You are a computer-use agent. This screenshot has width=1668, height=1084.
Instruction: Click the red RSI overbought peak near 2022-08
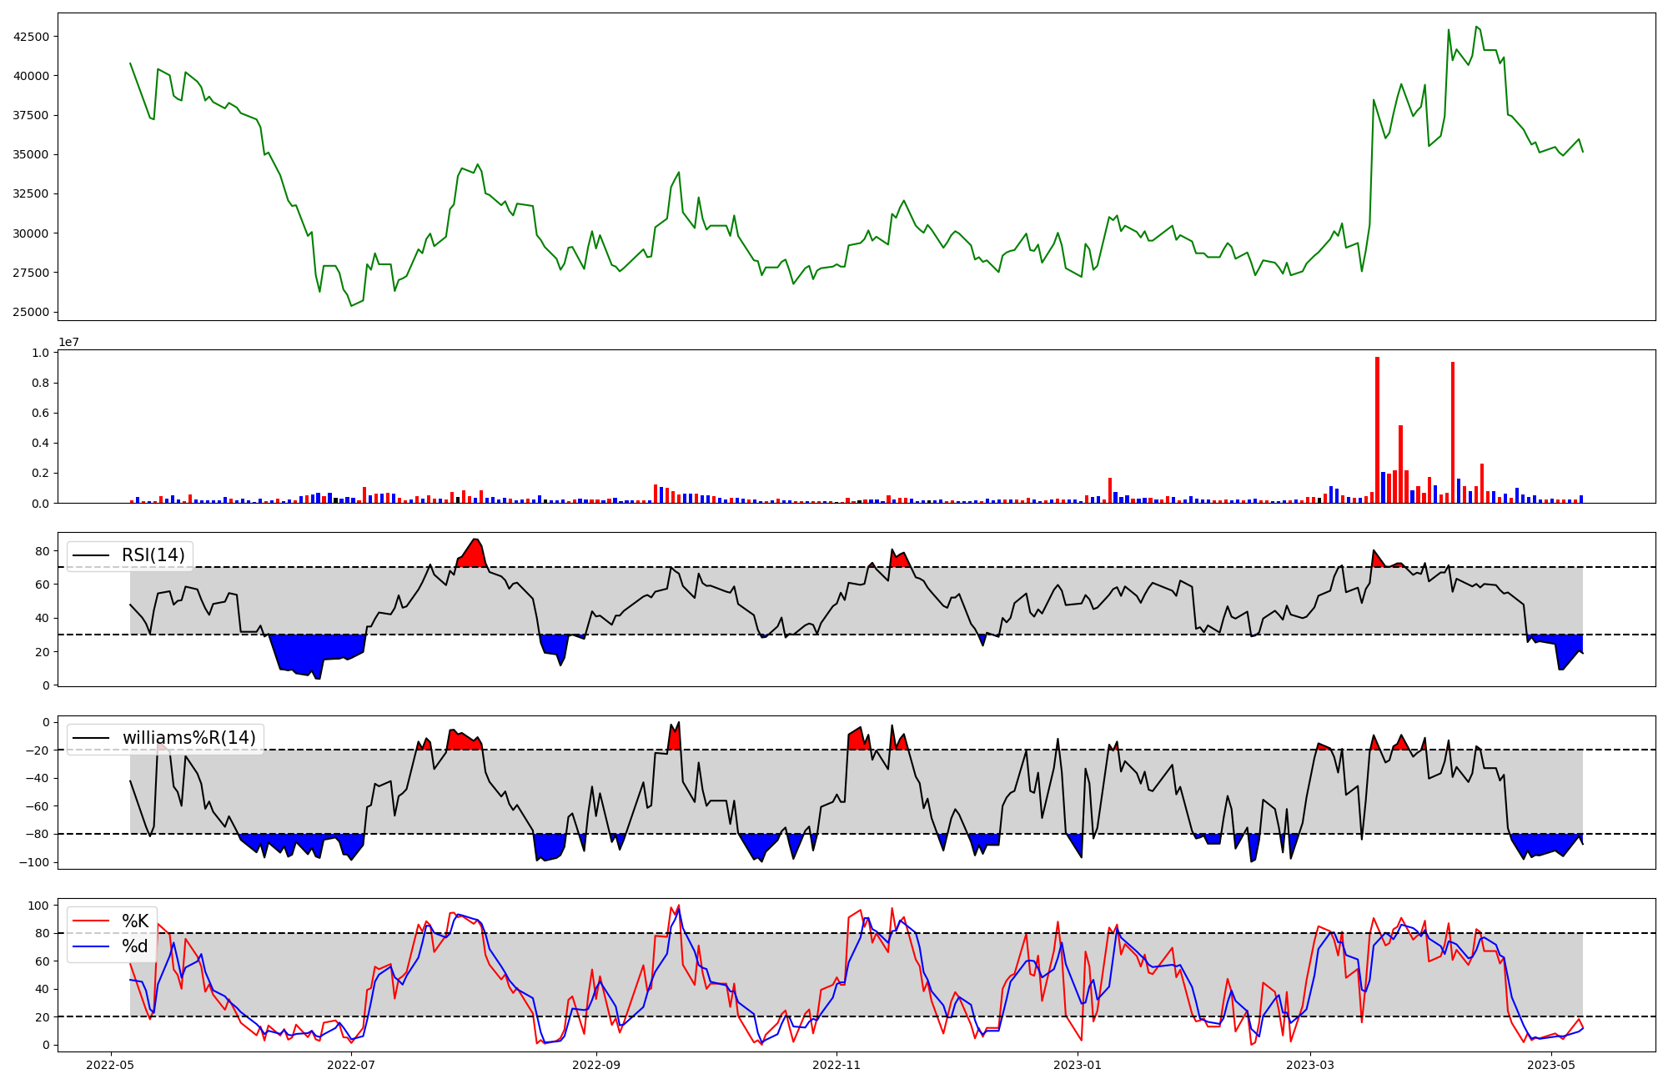tap(474, 555)
